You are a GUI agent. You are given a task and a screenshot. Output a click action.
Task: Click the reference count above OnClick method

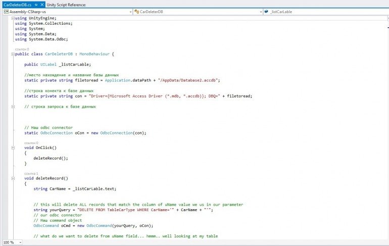pos(31,143)
